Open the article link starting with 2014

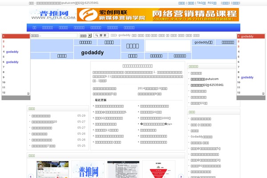(x=152, y=89)
